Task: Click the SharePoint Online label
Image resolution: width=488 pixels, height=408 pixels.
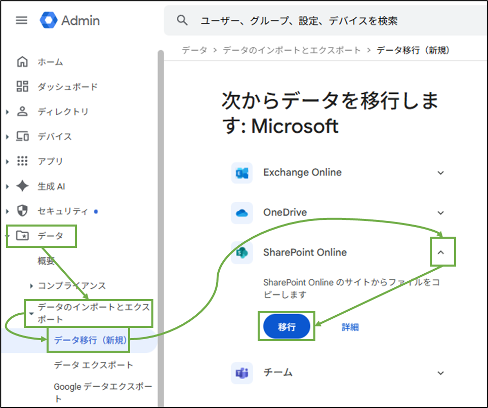Action: coord(305,252)
